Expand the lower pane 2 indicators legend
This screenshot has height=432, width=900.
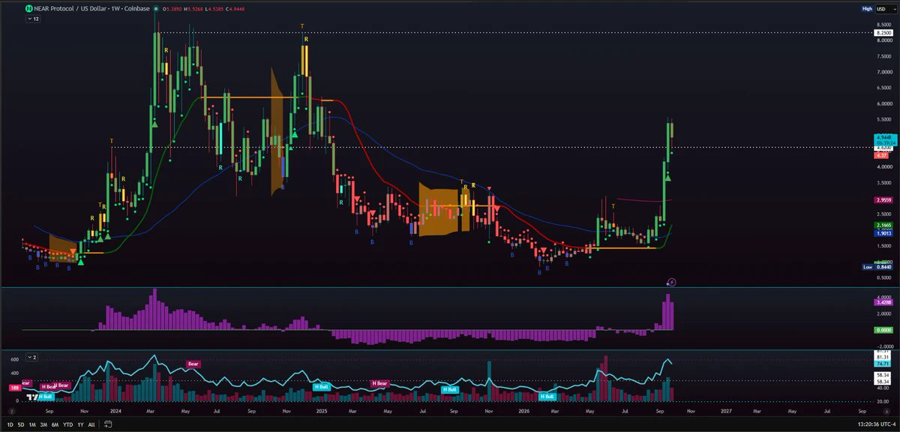[33, 357]
